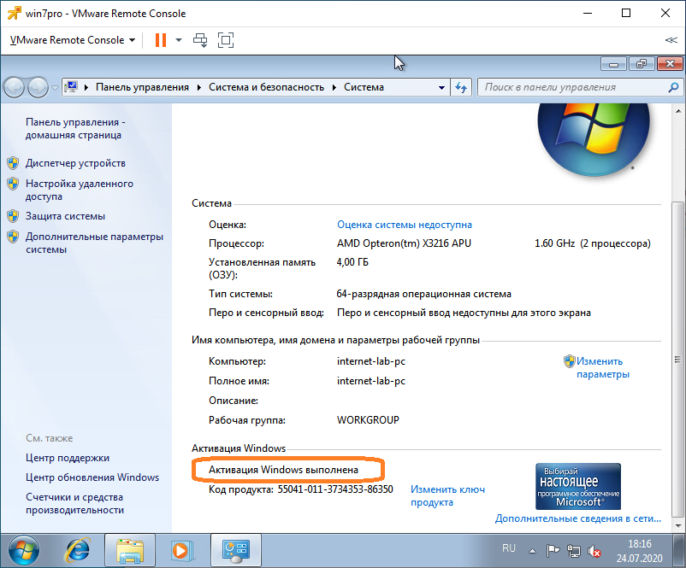686x568 pixels.
Task: Click the muted volume tray icon
Action: coord(594,551)
